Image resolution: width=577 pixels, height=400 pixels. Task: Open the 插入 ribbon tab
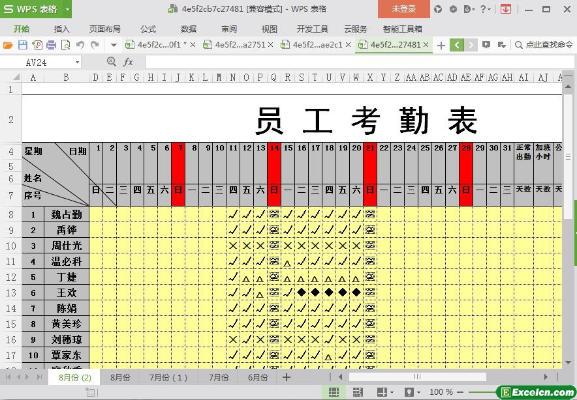61,29
